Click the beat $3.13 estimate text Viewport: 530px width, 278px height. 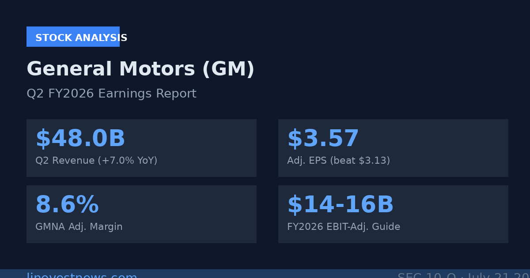click(360, 161)
